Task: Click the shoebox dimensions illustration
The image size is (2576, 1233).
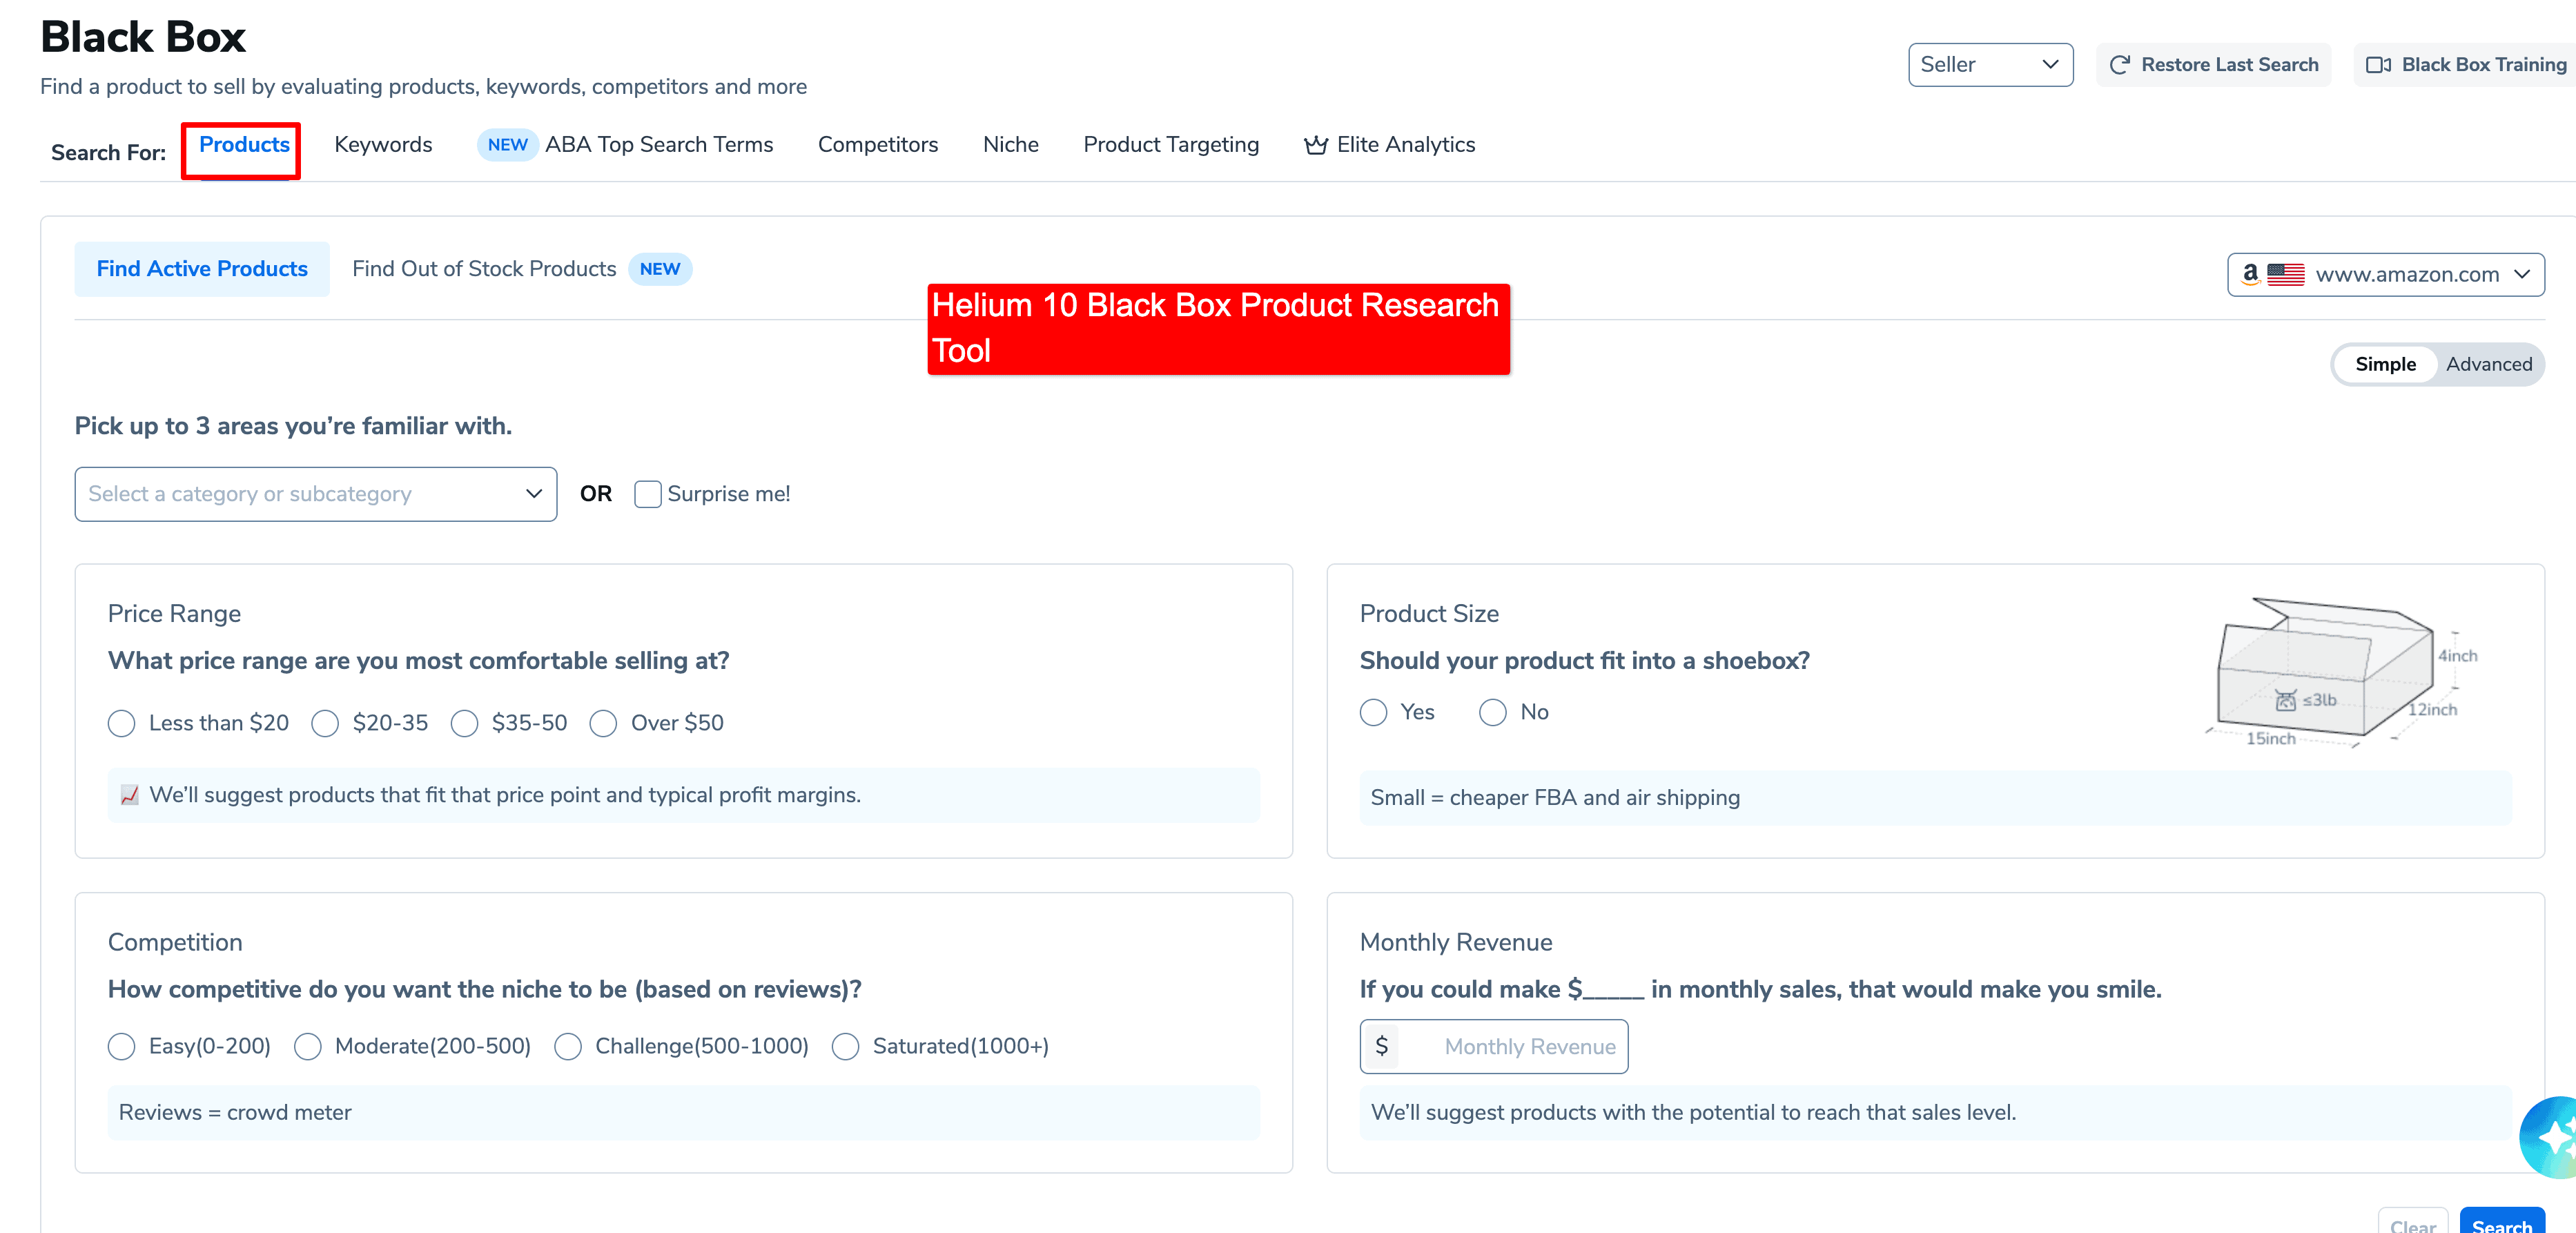Action: tap(2340, 672)
